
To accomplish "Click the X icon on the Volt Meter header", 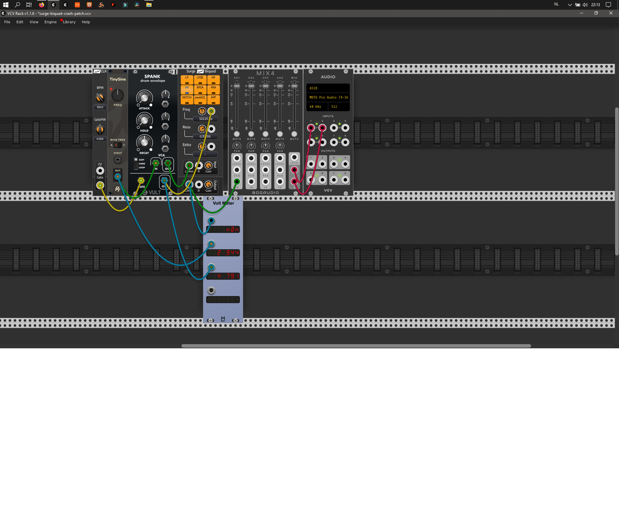I will pyautogui.click(x=210, y=198).
